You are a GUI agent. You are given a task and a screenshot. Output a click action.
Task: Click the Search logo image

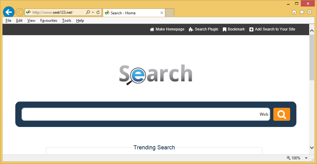coord(156,74)
